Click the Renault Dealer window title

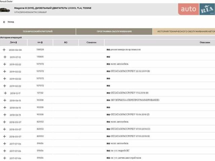point(6,1)
